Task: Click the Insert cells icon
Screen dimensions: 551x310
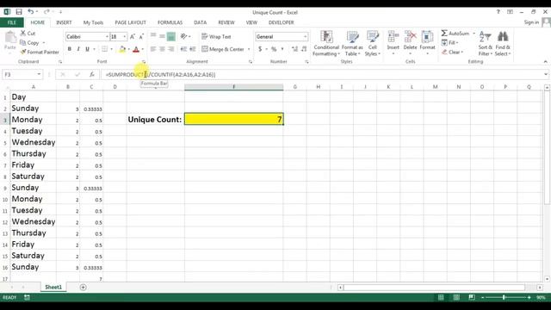Action: [x=393, y=36]
